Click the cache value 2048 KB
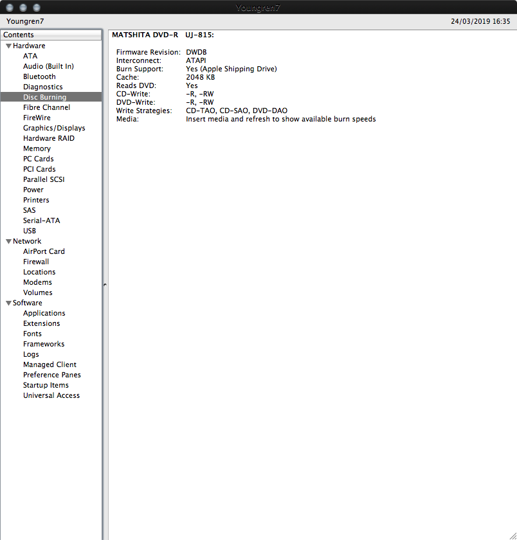517x540 pixels. [201, 78]
